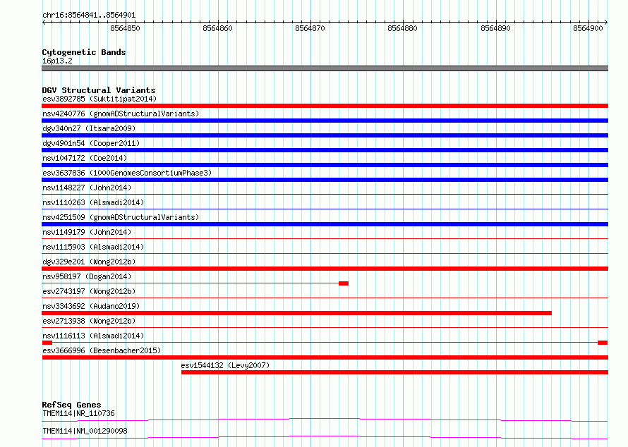Click ruler position 8564880
The height and width of the screenshot is (447, 628).
point(402,28)
